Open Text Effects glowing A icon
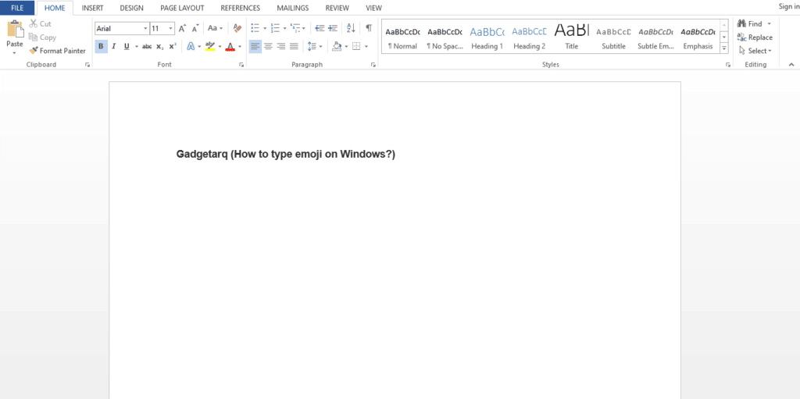Viewport: 800px width, 399px height. (191, 46)
